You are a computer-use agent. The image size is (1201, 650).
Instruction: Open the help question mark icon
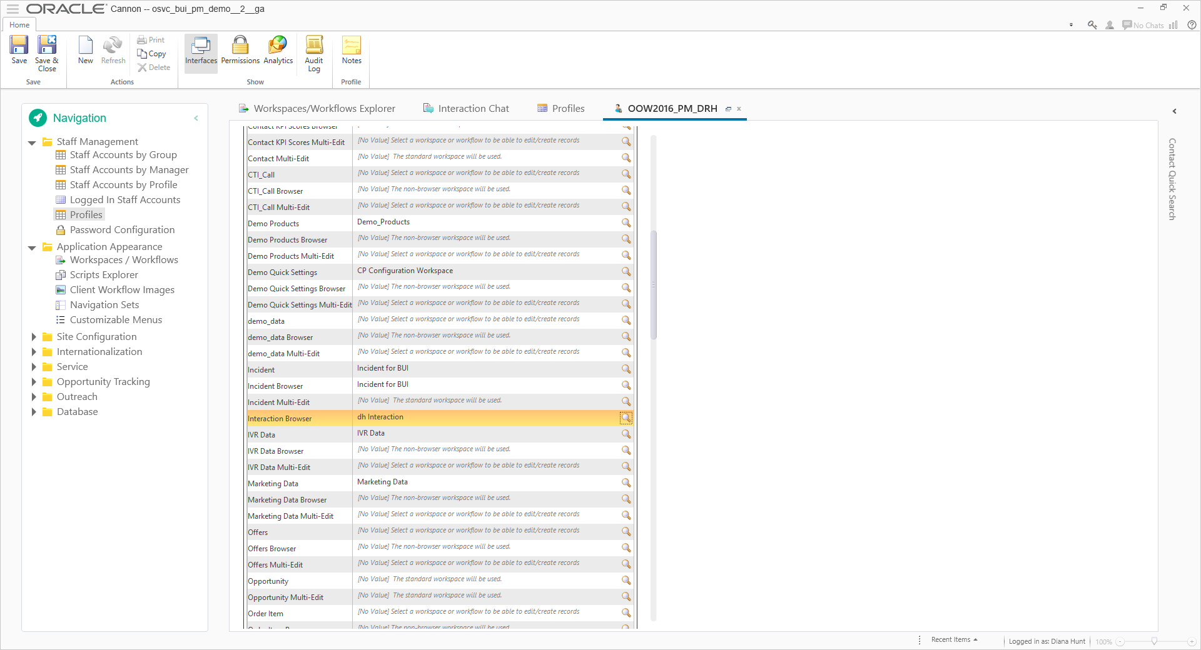click(x=1192, y=25)
